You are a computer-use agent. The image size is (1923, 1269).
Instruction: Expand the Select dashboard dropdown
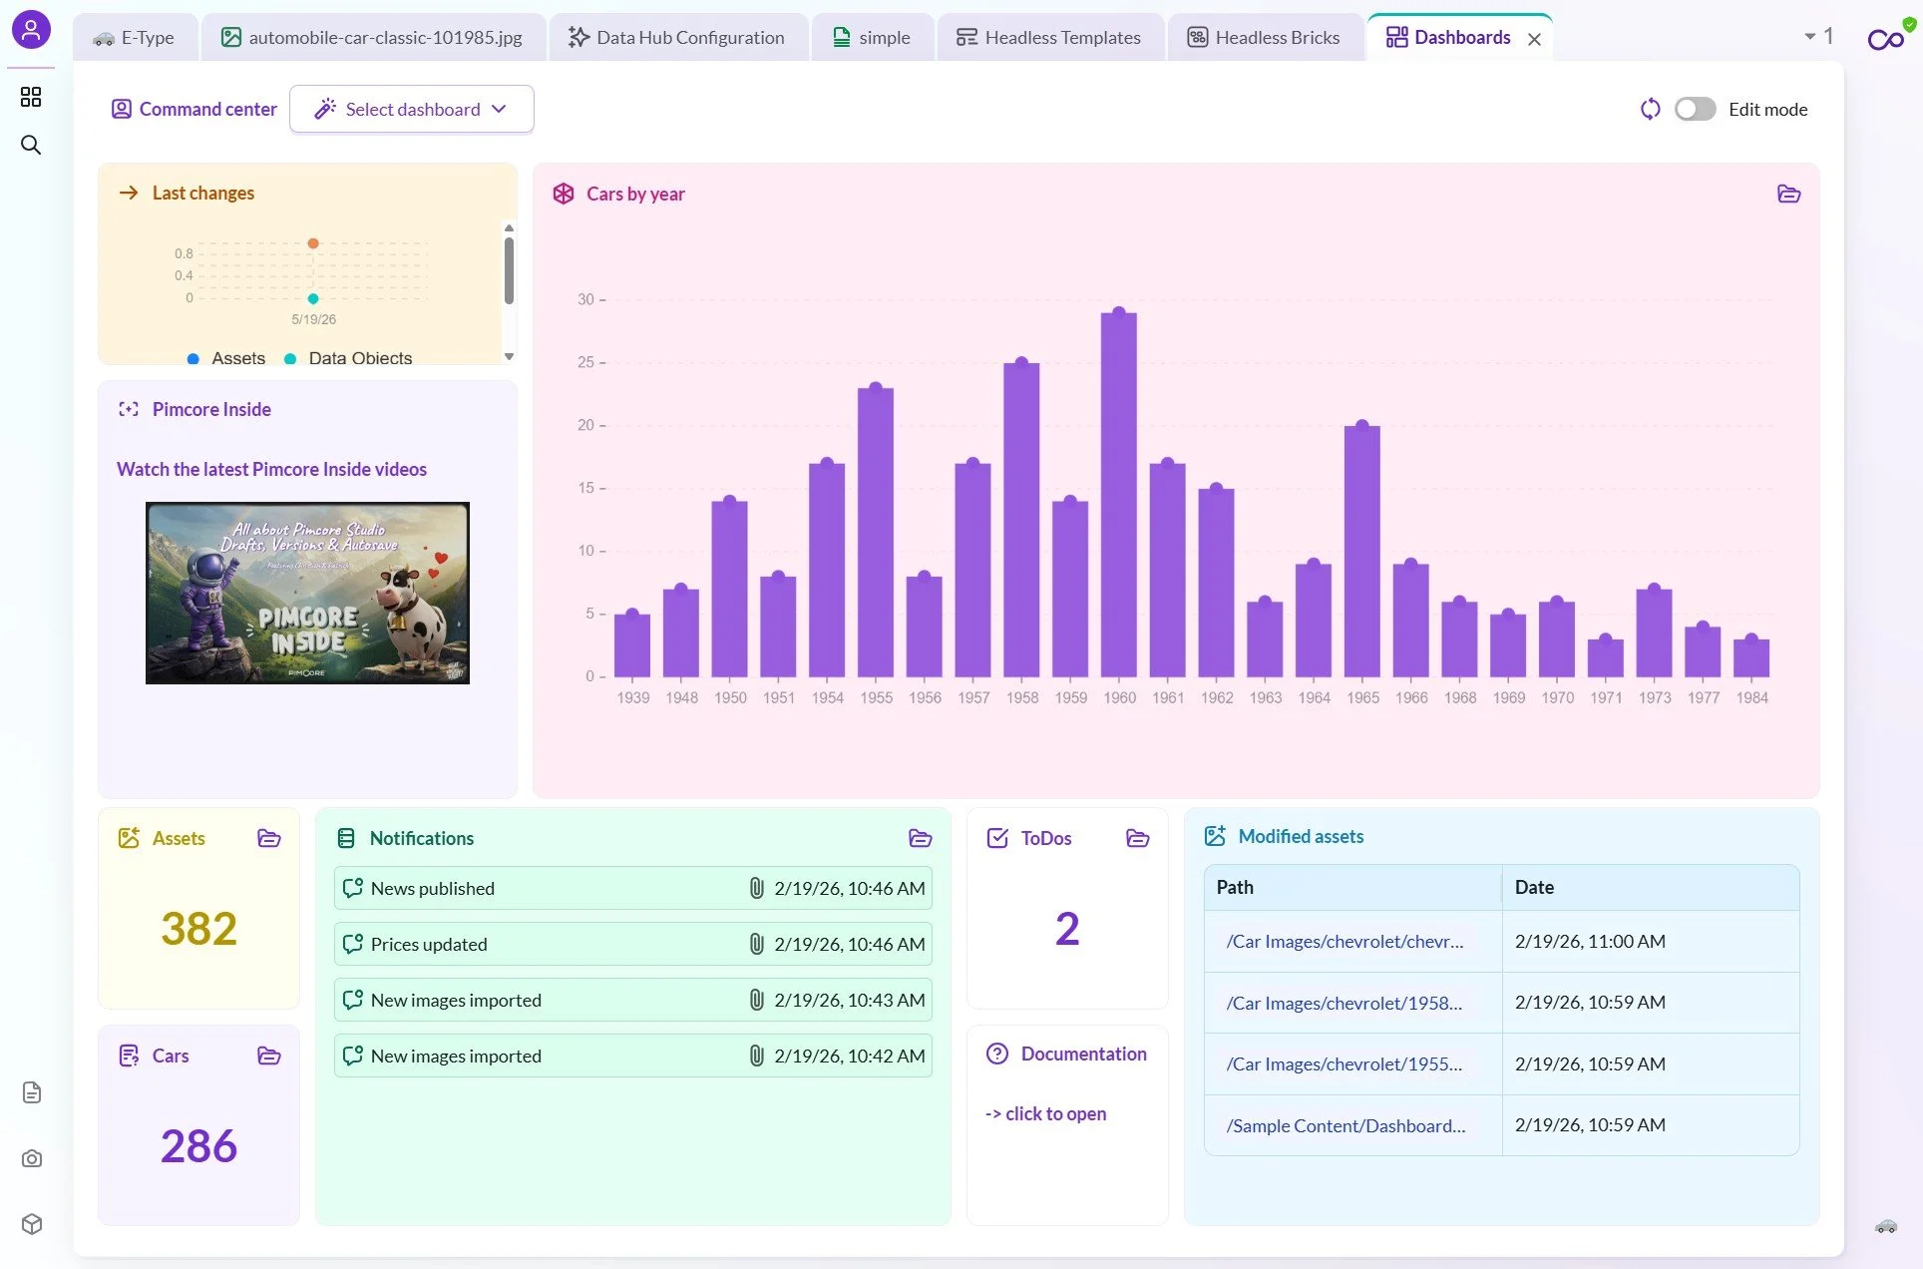[x=411, y=109]
